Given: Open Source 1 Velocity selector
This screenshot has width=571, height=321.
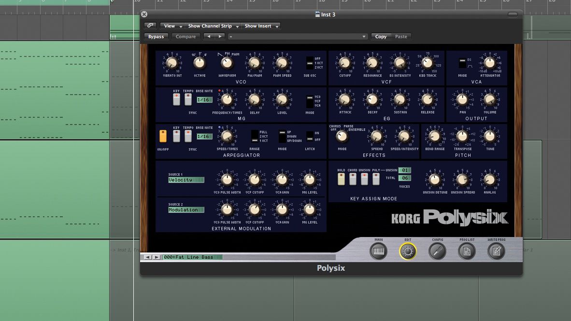Looking at the screenshot, I should (186, 180).
